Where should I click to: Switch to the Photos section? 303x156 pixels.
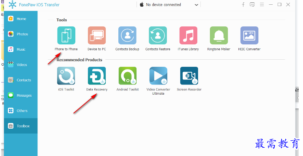(x=21, y=34)
